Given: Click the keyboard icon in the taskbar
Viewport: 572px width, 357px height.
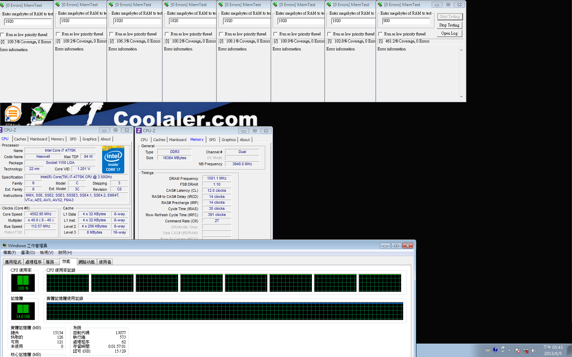Looking at the screenshot, I should point(488,350).
